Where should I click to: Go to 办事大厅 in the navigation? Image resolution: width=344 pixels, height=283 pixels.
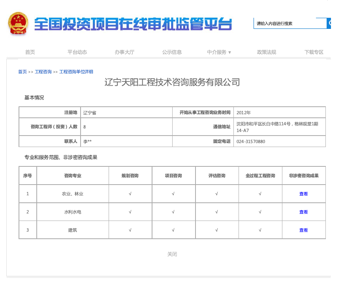[x=124, y=52]
